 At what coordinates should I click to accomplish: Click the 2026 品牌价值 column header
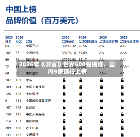pos(68,39)
